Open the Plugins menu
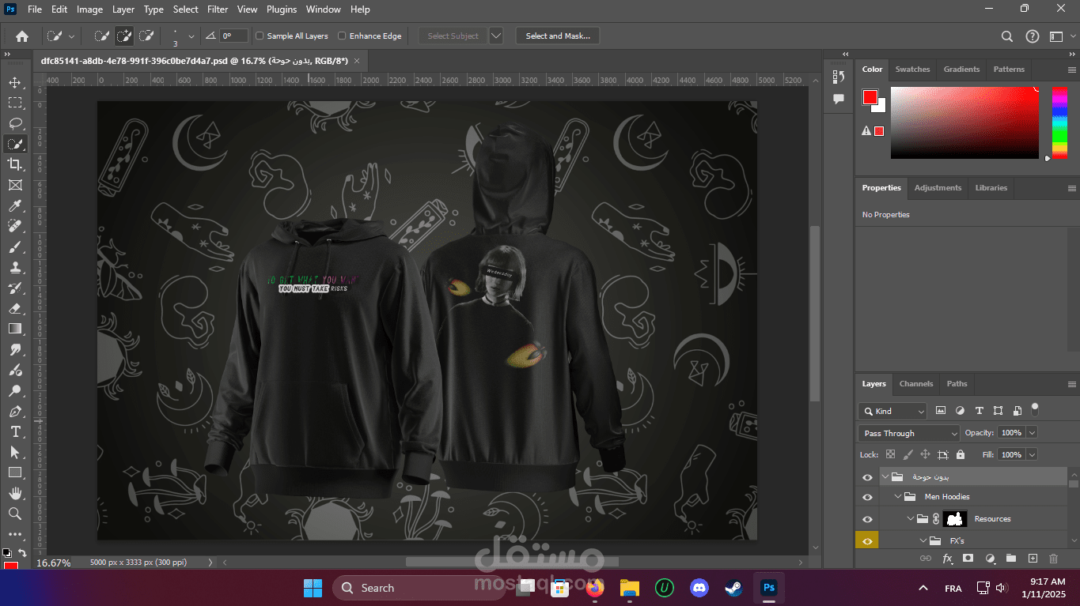The width and height of the screenshot is (1080, 606). (x=282, y=9)
